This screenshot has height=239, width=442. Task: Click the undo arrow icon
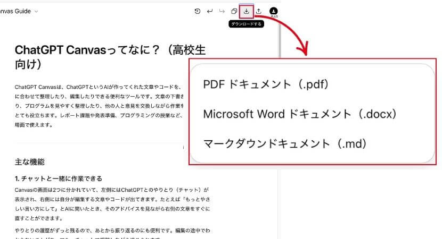210,11
